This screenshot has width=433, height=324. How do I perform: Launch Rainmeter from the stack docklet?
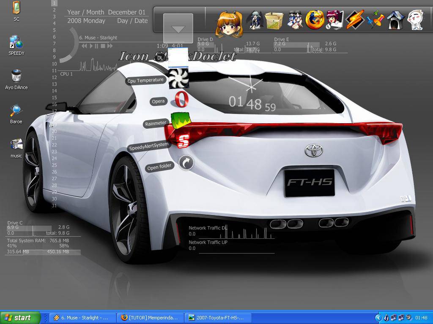[x=181, y=121]
